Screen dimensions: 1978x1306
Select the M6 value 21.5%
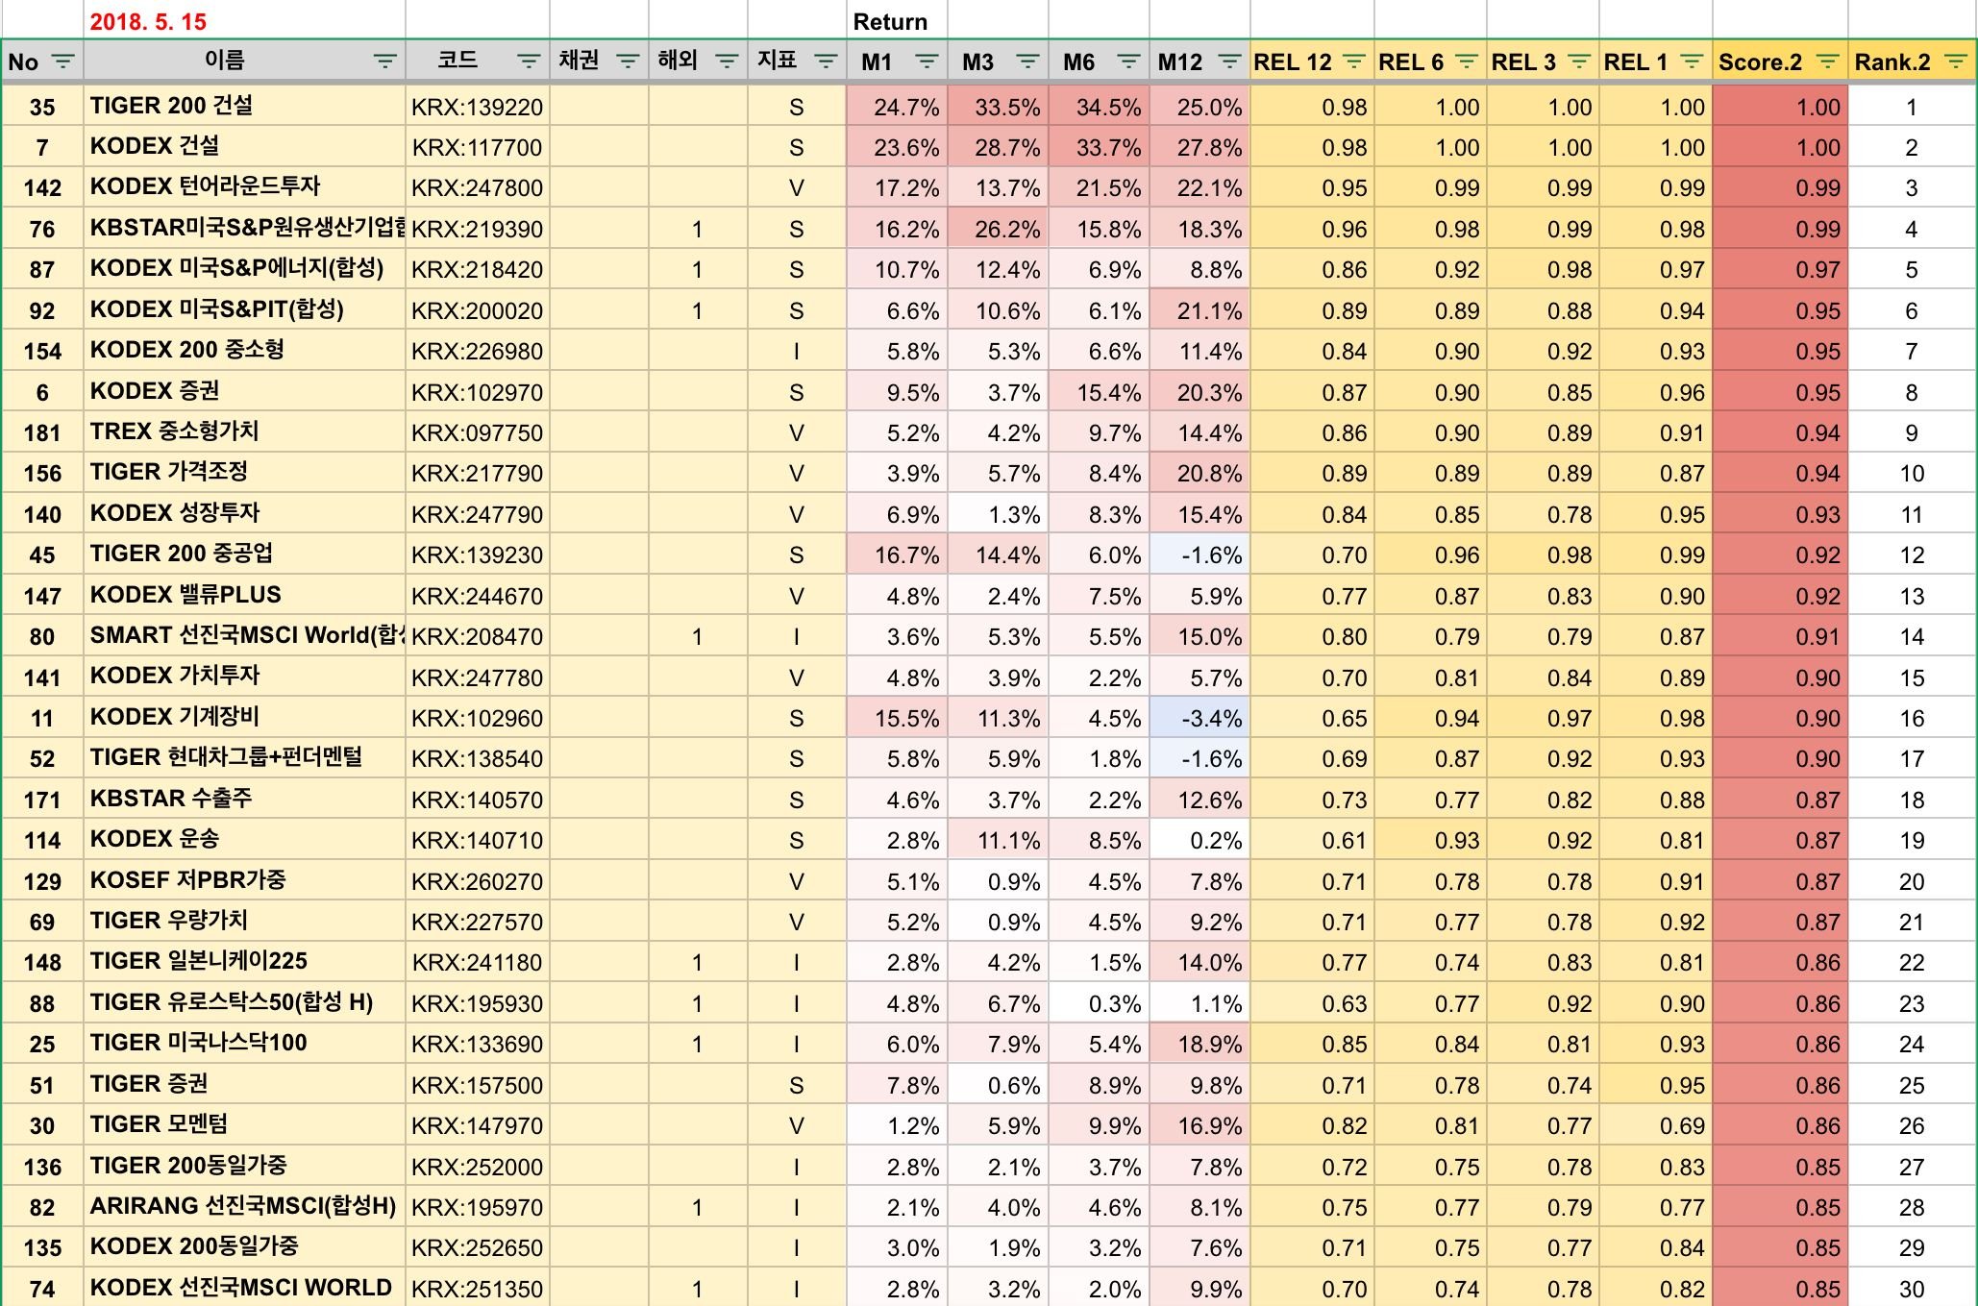coord(1099,187)
